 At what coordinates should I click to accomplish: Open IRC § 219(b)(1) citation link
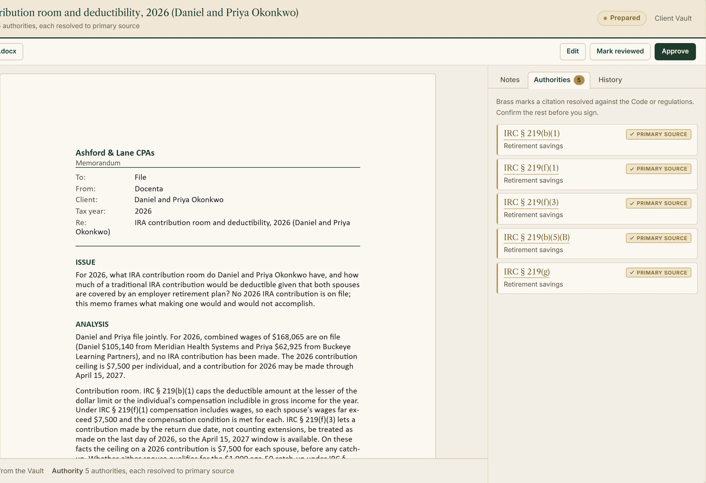[532, 134]
